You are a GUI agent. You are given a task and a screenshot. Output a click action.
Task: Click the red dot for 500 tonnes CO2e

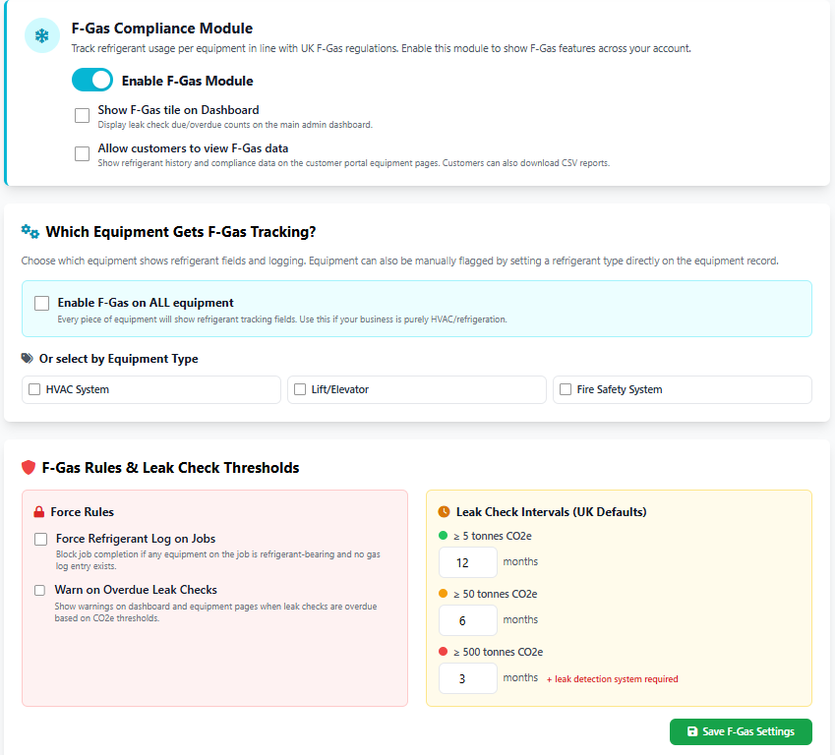click(443, 651)
